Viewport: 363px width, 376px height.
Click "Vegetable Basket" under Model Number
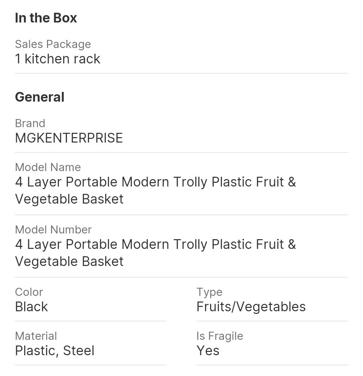(69, 261)
